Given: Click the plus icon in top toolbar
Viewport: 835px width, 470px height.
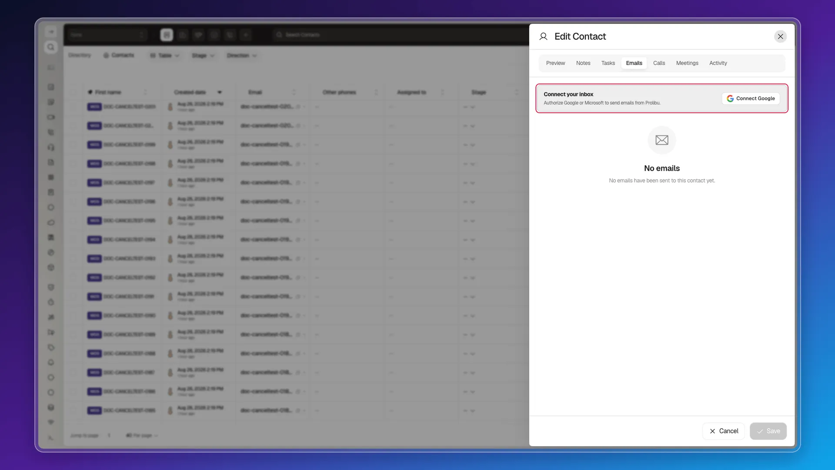Looking at the screenshot, I should pyautogui.click(x=246, y=35).
